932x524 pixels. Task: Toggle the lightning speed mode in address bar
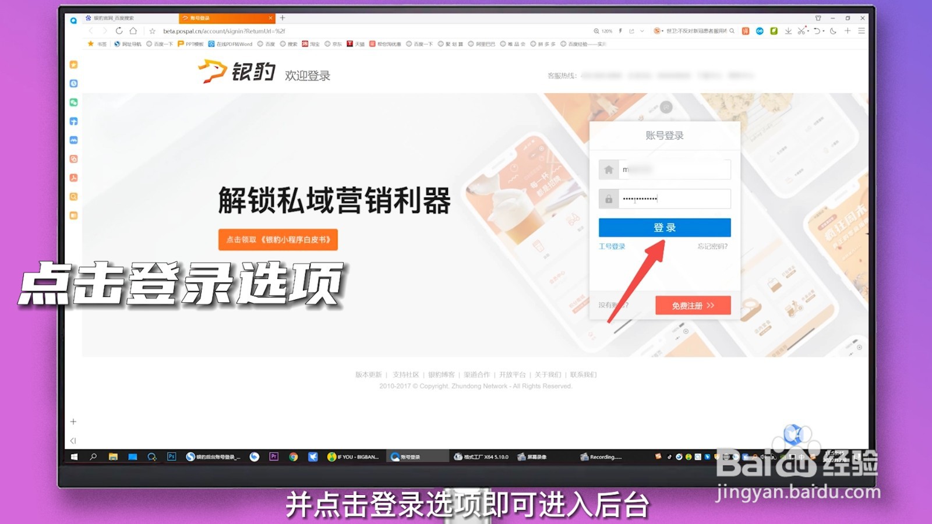pos(620,31)
